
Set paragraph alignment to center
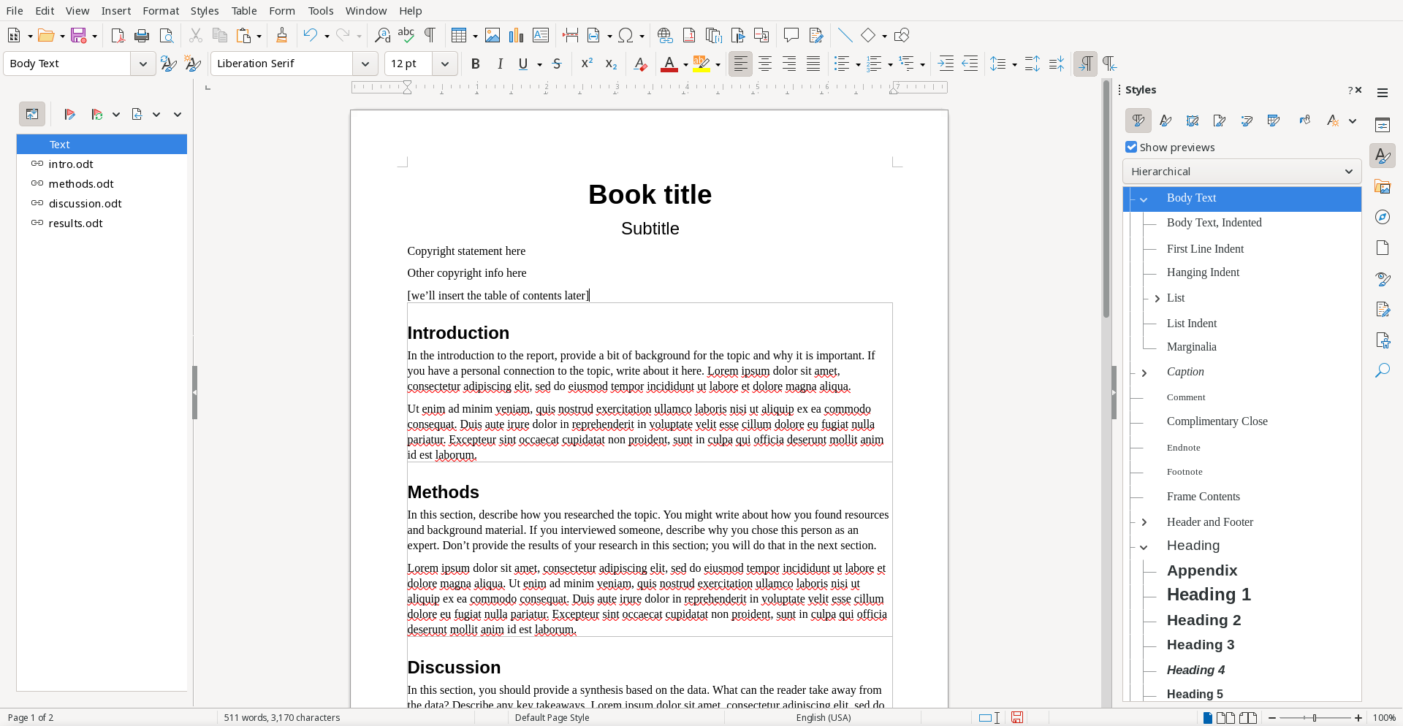pos(765,64)
